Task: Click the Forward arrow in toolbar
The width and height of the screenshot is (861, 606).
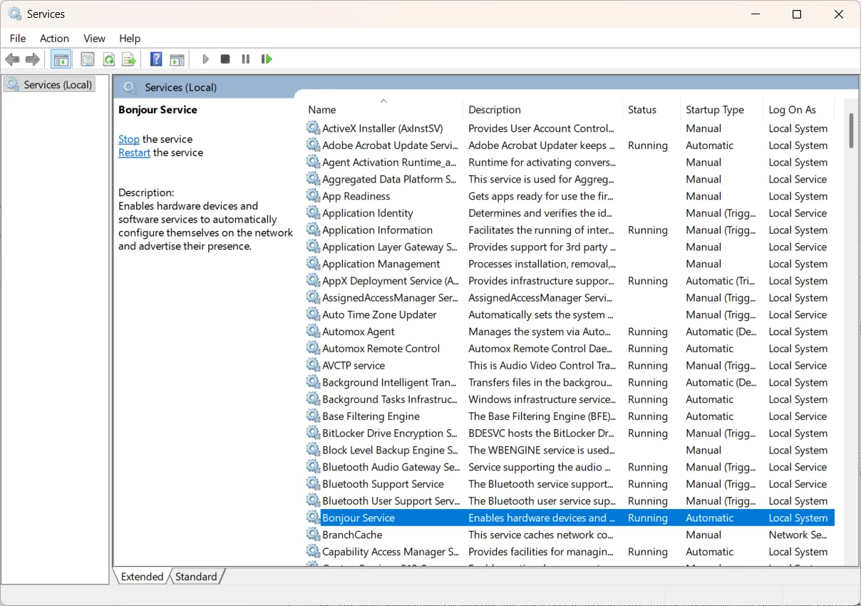Action: coord(32,59)
